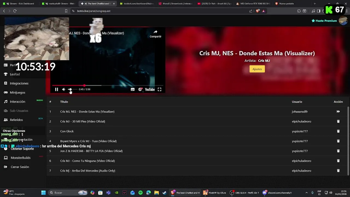The image size is (350, 197).
Task: Switch to Nueva pestaña tab
Action: (x=292, y=4)
